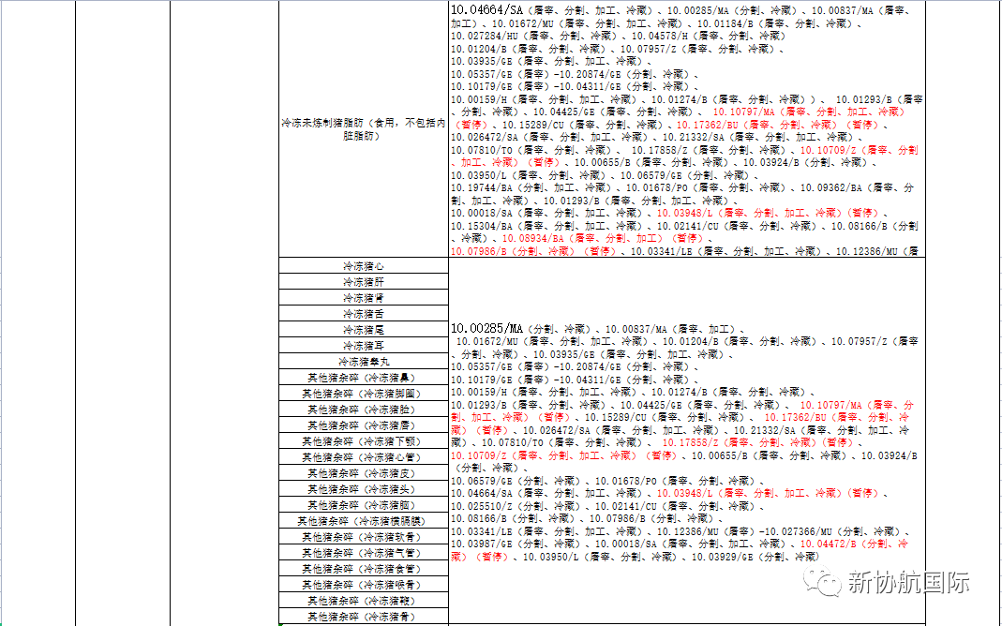Select the 其他猪杂碎(冷冻猪横膈膜) cell

363,521
